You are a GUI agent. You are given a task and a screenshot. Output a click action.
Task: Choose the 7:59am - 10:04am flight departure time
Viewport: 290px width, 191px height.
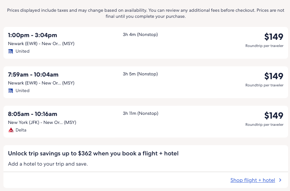click(x=33, y=75)
